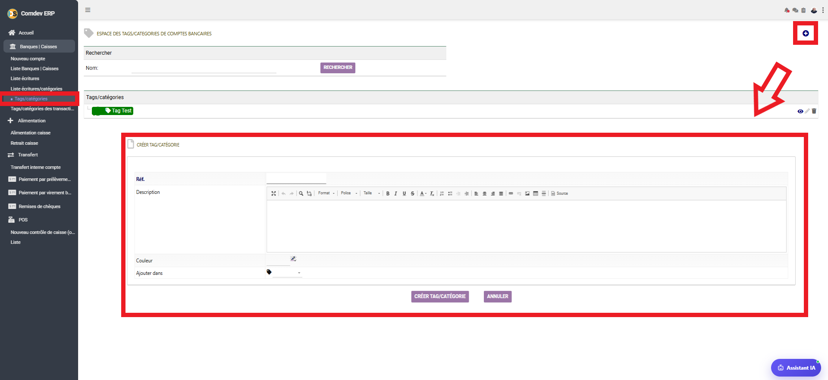Go to Liste écritures in sidebar
This screenshot has width=828, height=380.
click(25, 78)
